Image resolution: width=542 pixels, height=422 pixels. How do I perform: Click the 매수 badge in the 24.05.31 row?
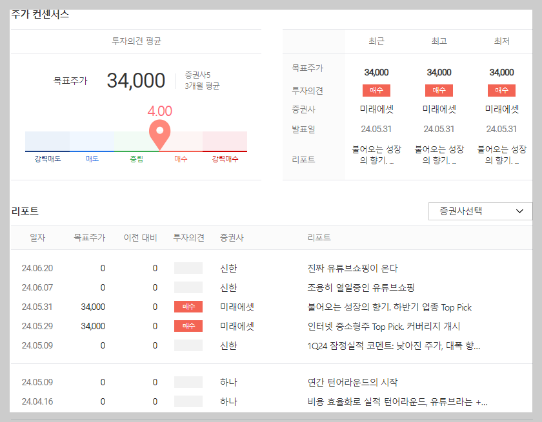(188, 307)
